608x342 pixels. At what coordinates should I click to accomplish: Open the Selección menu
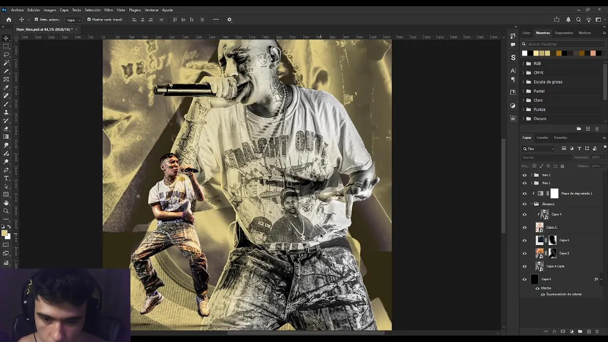click(x=93, y=10)
